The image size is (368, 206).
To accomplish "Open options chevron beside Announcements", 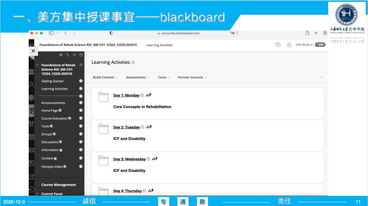I will click(81, 103).
